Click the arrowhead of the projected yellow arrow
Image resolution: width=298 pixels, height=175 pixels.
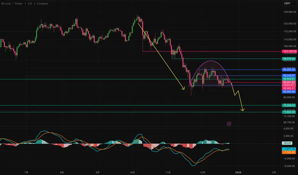pos(243,110)
